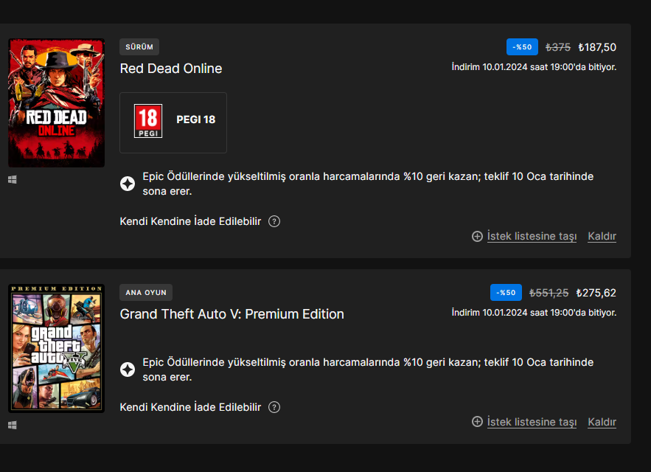Move Grand Theft Auto V to wishlist
Image resolution: width=651 pixels, height=472 pixels.
[532, 423]
